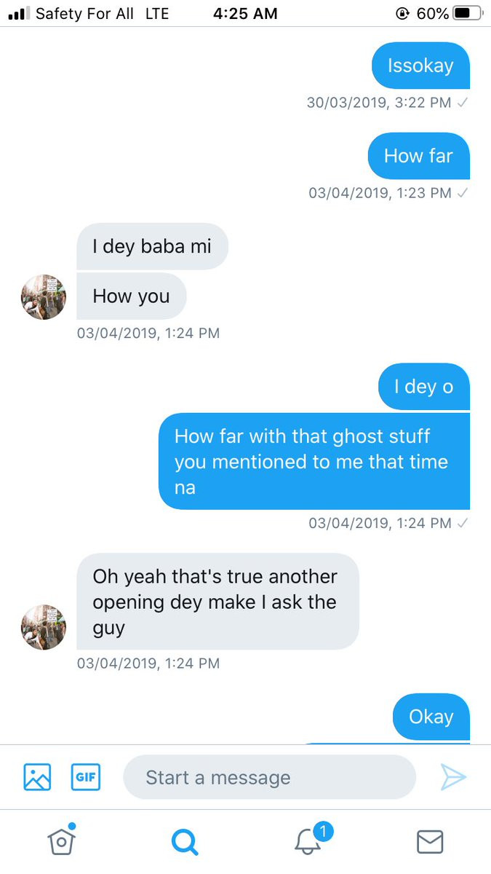This screenshot has width=491, height=874.
Task: Open the Search tab
Action: click(184, 842)
